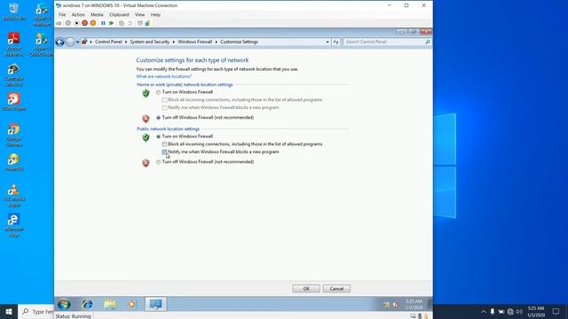
Task: Go to System and Security breadcrumb
Action: pos(150,42)
